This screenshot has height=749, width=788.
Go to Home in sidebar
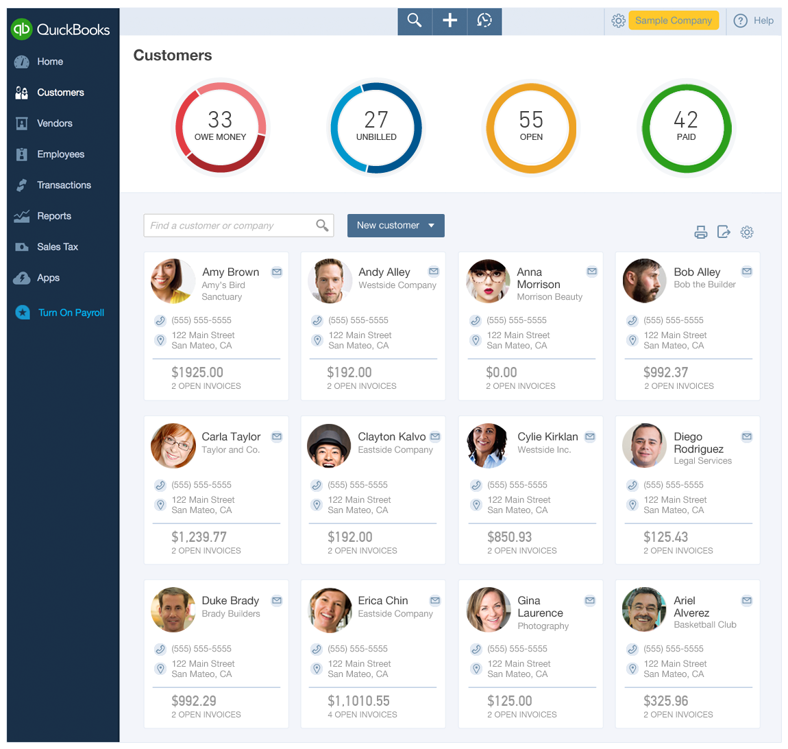point(50,62)
